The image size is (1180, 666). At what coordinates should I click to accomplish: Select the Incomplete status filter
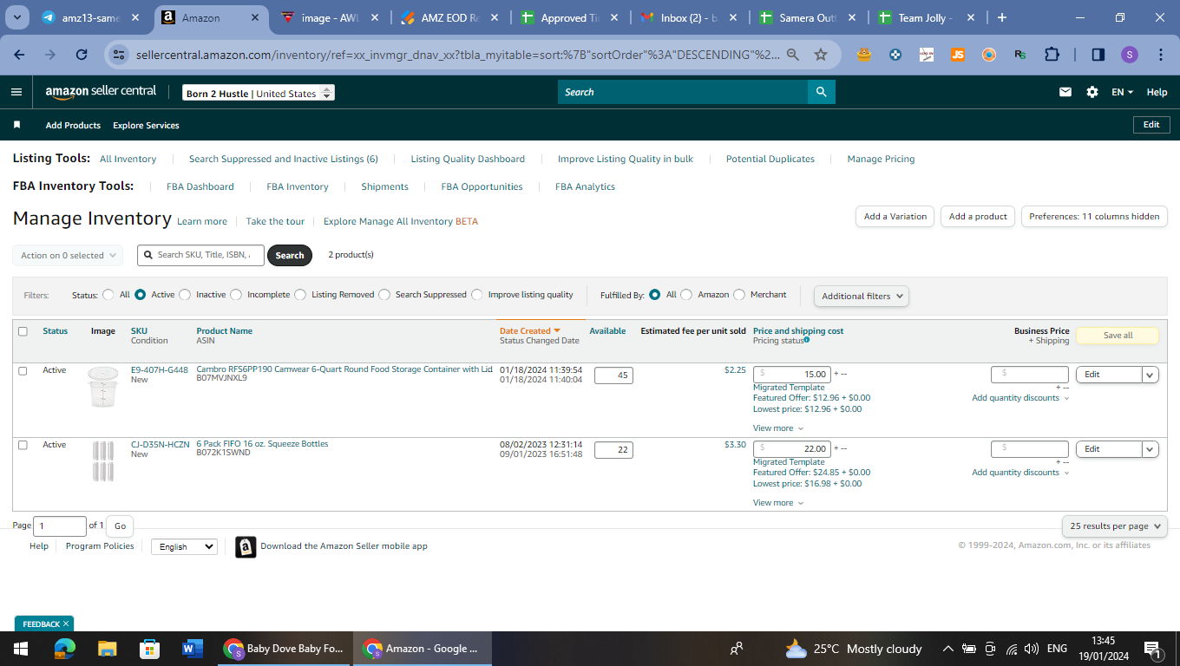coord(236,295)
